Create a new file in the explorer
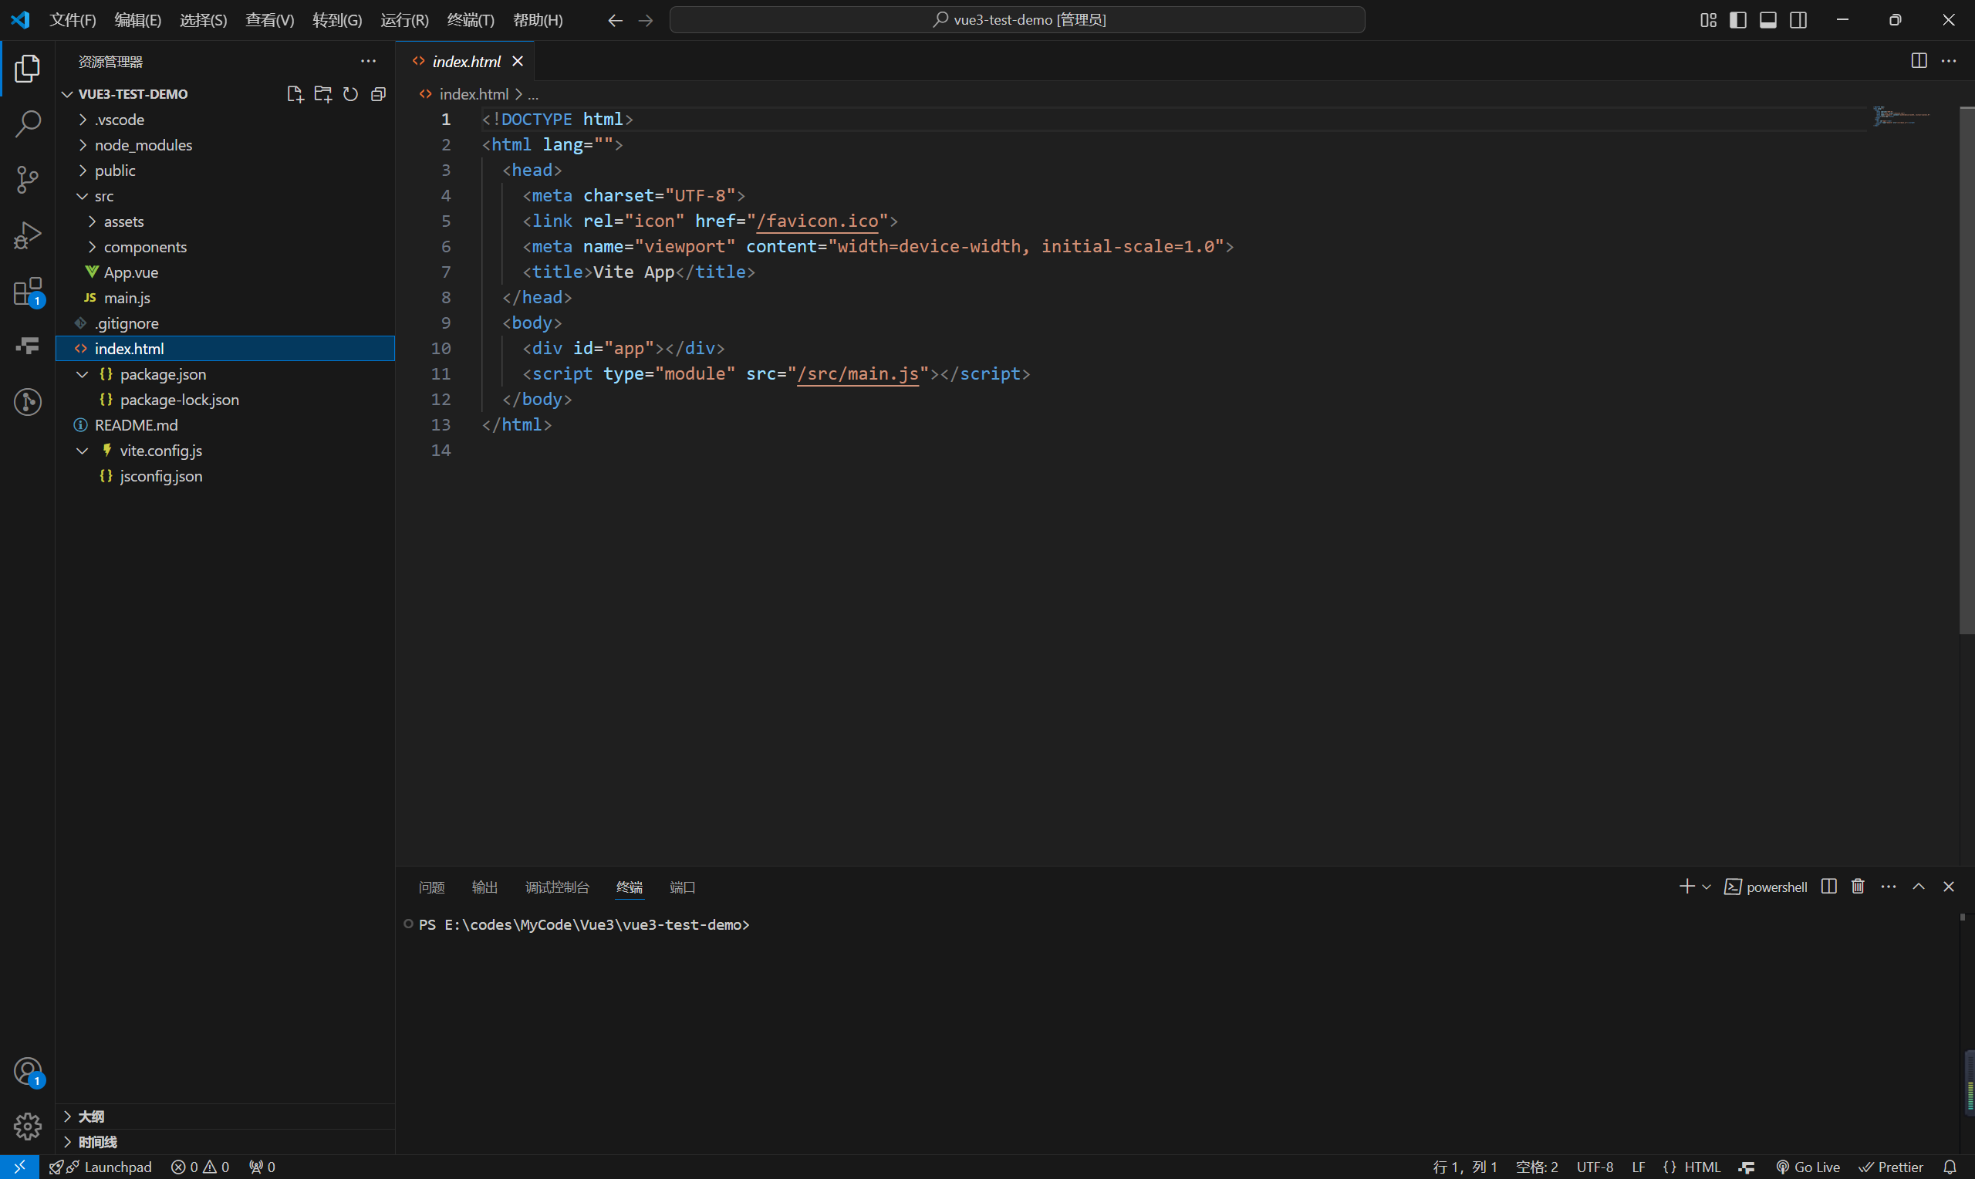 (295, 93)
